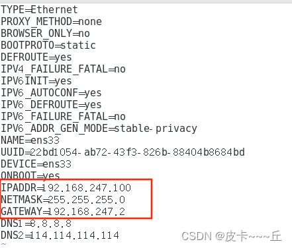Click the IPV6_AUTOCONF=yes line
Image resolution: width=292 pixels, height=248 pixels.
tap(51, 93)
